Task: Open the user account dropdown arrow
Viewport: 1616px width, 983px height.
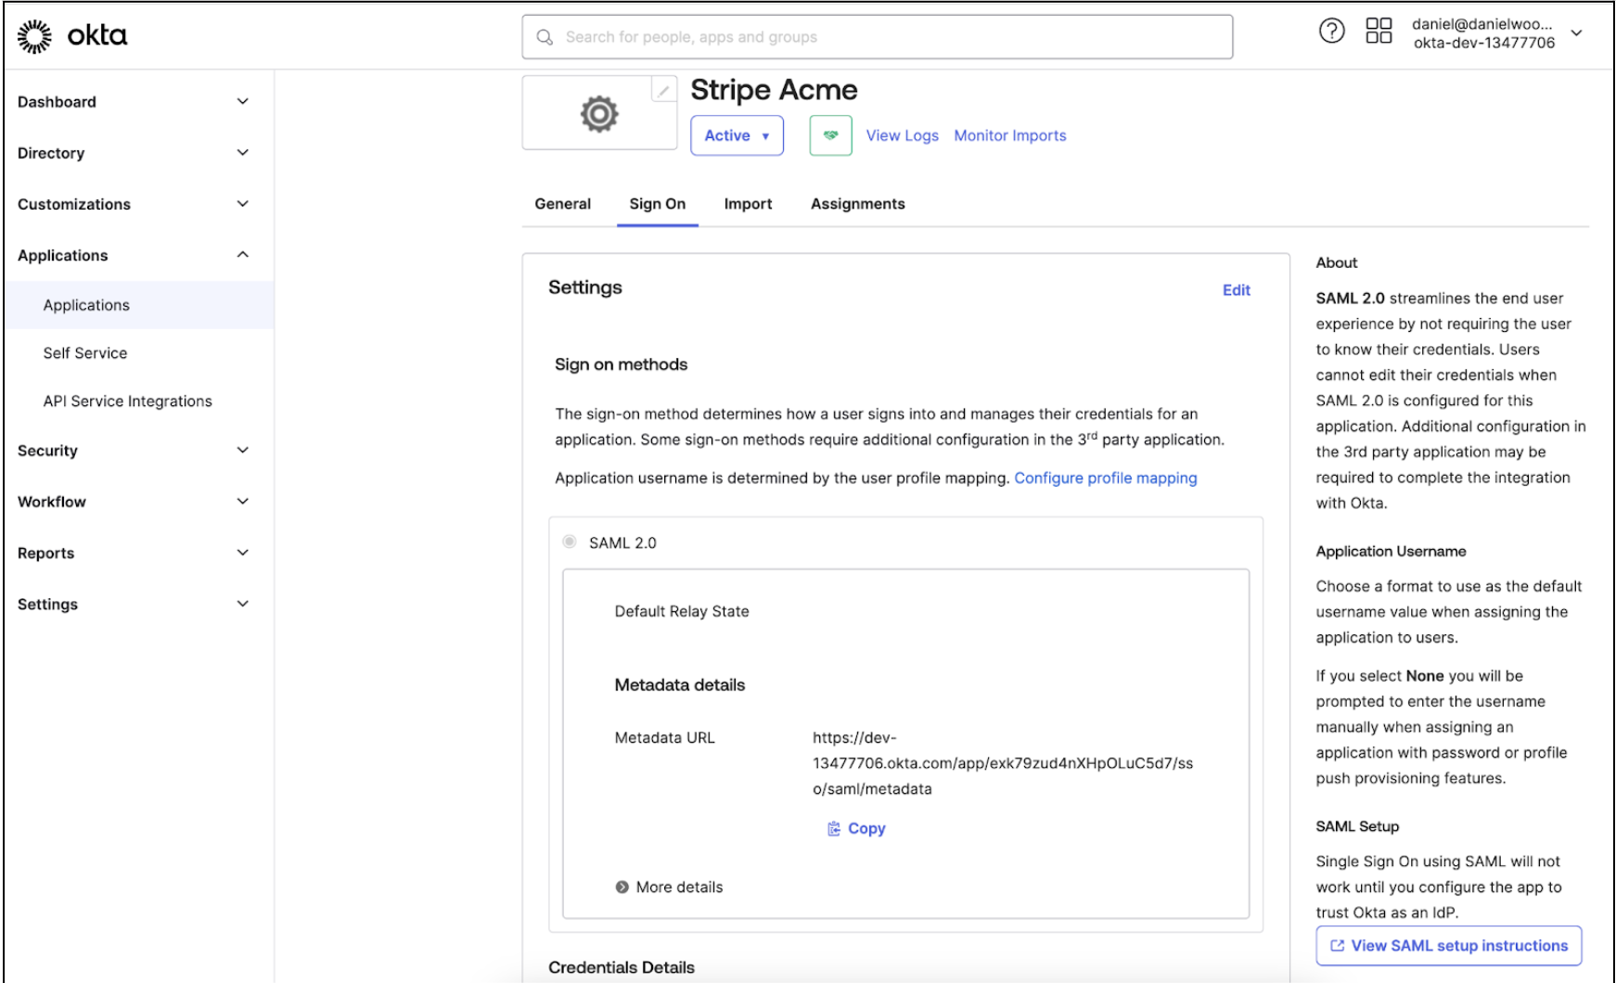Action: coord(1576,33)
